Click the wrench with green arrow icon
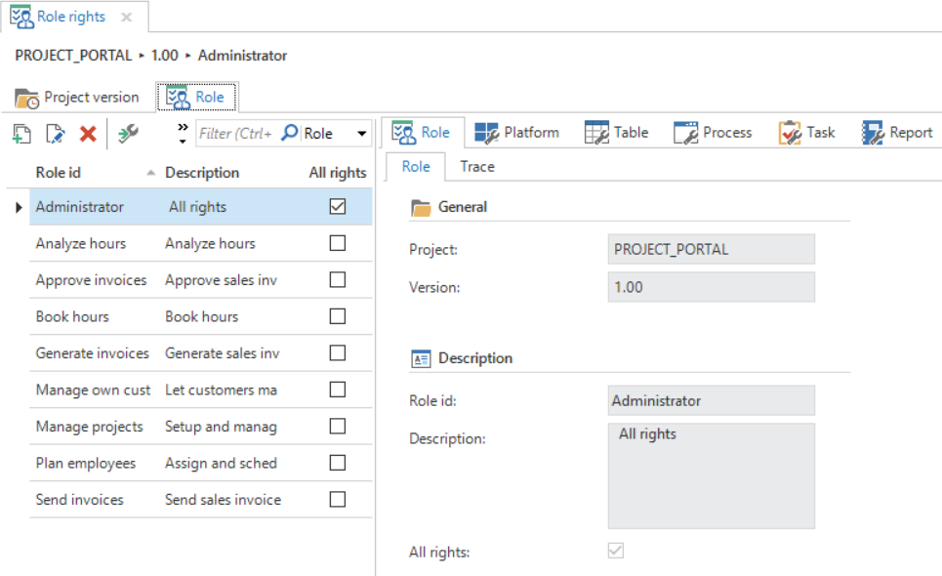The image size is (942, 576). pyautogui.click(x=128, y=134)
